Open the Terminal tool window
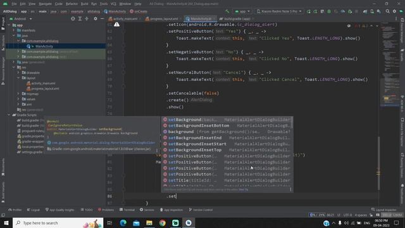The height and width of the screenshot is (228, 405). (127, 210)
